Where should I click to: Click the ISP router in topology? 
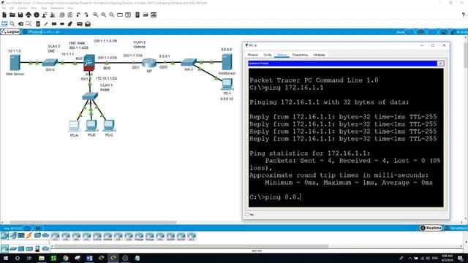(149, 64)
